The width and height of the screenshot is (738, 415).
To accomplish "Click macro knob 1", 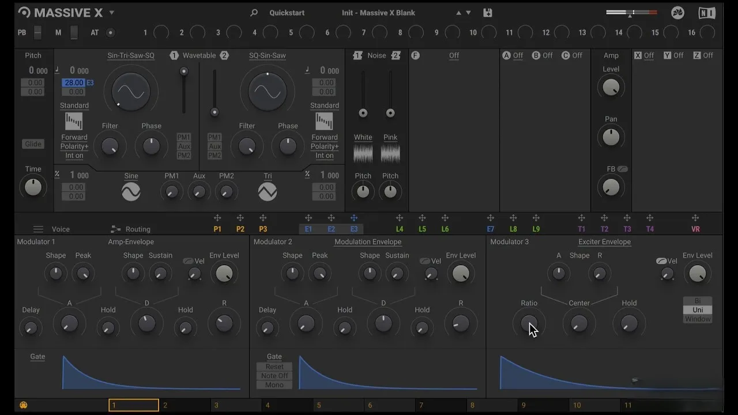I will [x=161, y=33].
